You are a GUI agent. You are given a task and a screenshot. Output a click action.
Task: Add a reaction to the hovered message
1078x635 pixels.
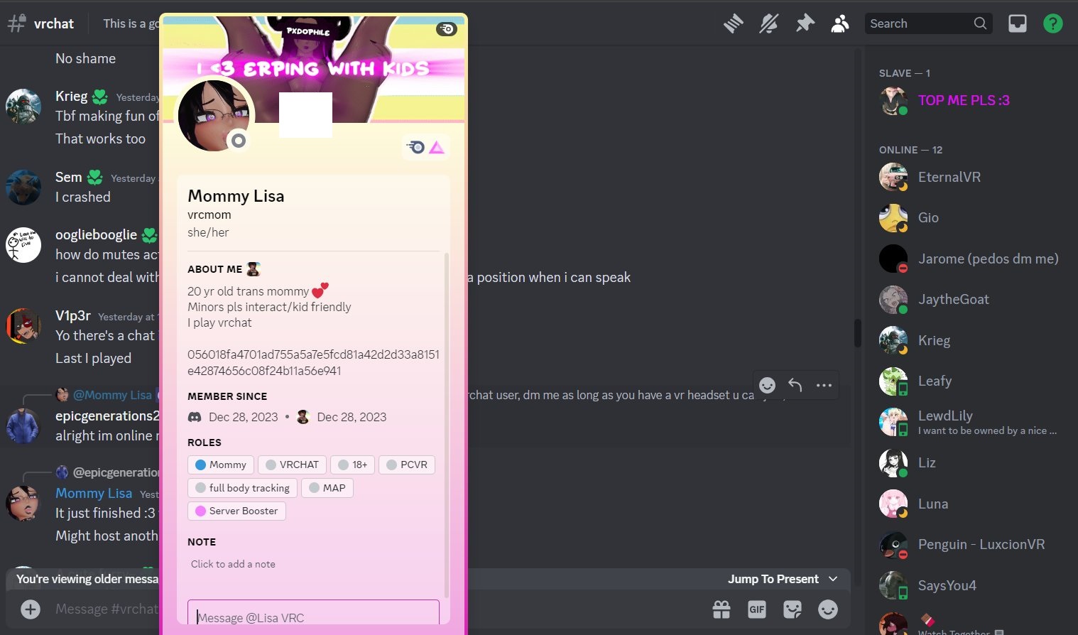click(x=768, y=385)
